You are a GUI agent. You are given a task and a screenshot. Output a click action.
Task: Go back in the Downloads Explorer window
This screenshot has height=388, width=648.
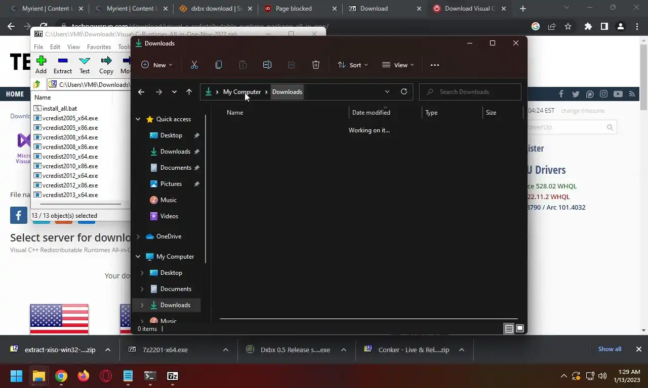[x=141, y=91]
